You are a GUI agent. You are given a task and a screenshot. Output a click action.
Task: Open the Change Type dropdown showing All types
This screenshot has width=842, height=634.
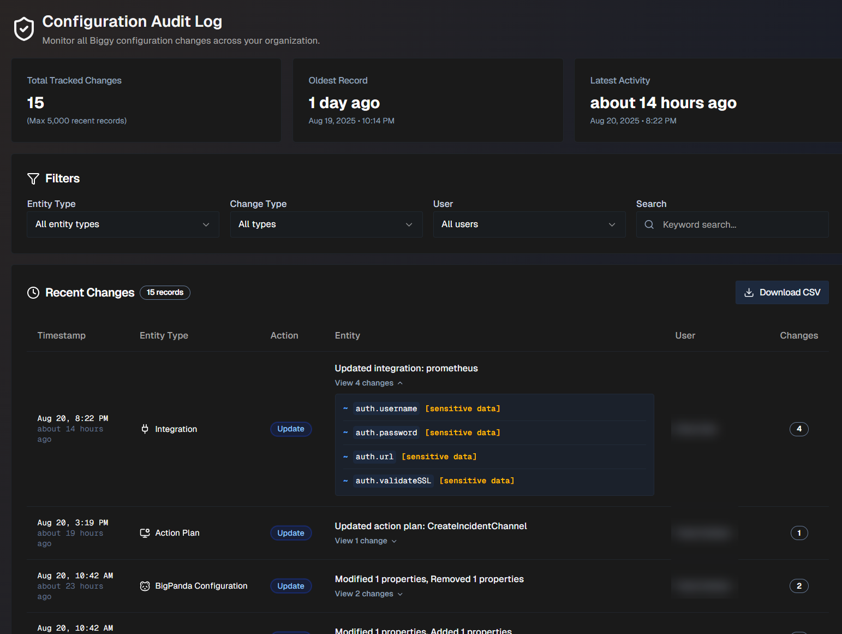pos(326,224)
